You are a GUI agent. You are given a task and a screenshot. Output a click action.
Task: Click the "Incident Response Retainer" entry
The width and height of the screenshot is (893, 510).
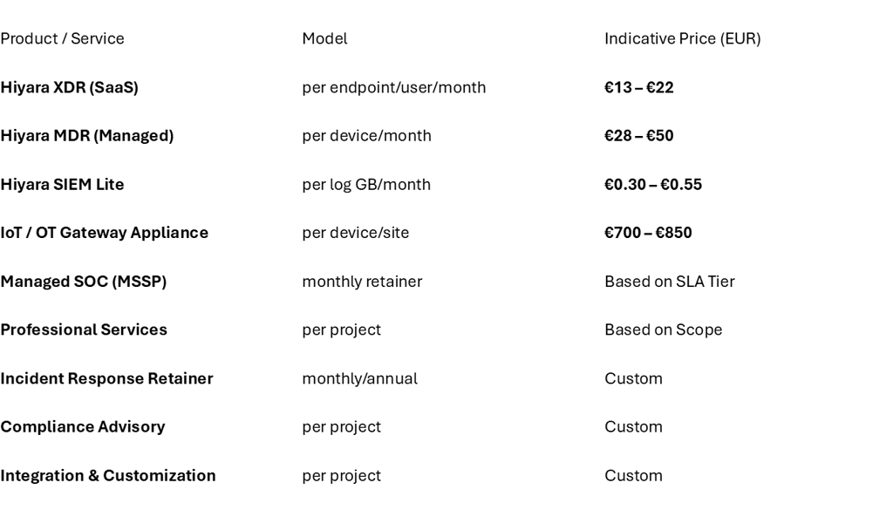pos(106,378)
